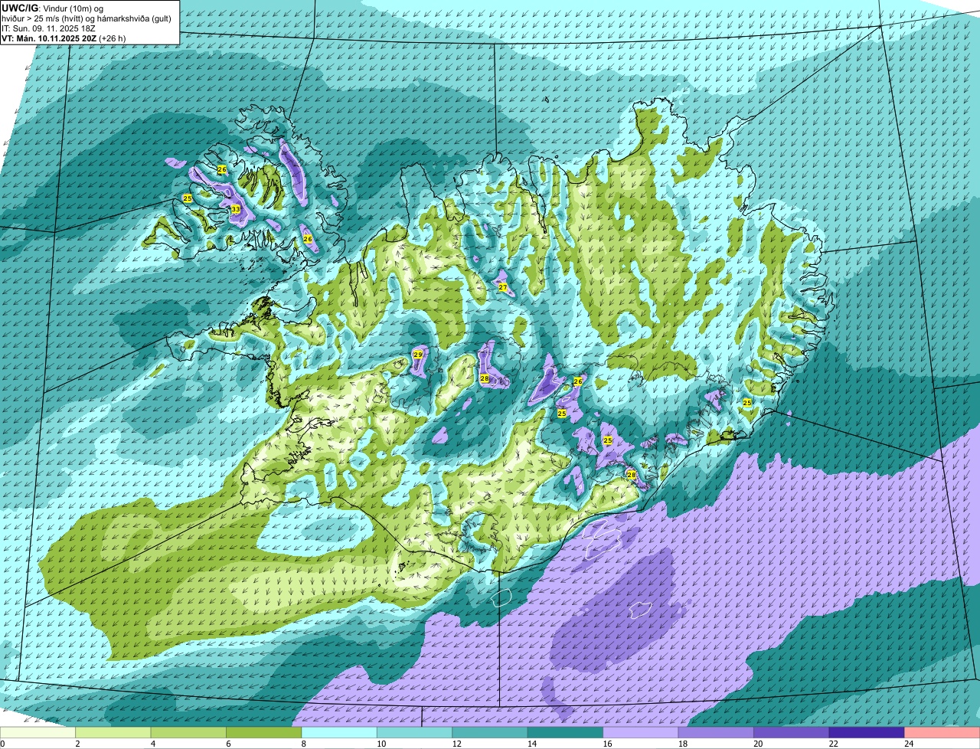Select the 14–16 m/s dark teal swatch
Image resolution: width=980 pixels, height=749 pixels.
[x=566, y=732]
